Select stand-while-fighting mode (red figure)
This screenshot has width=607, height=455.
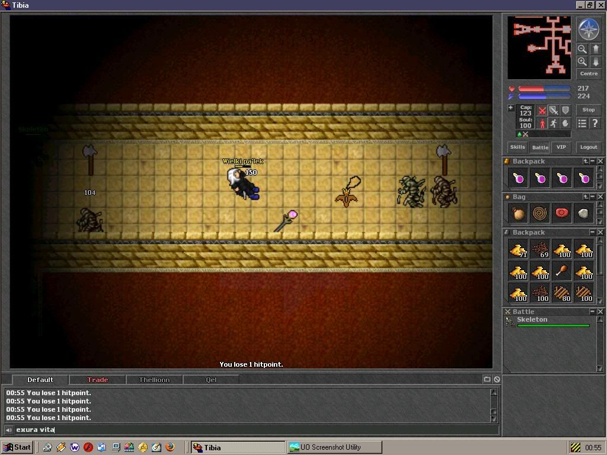(x=542, y=123)
